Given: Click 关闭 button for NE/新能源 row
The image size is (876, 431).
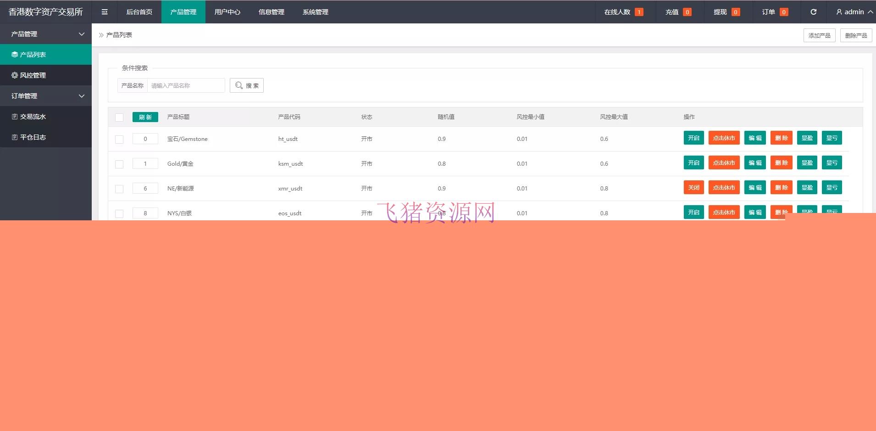Looking at the screenshot, I should point(693,188).
